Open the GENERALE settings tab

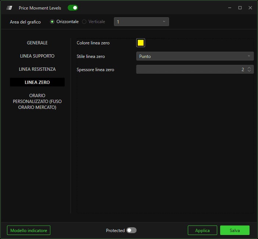coord(37,43)
